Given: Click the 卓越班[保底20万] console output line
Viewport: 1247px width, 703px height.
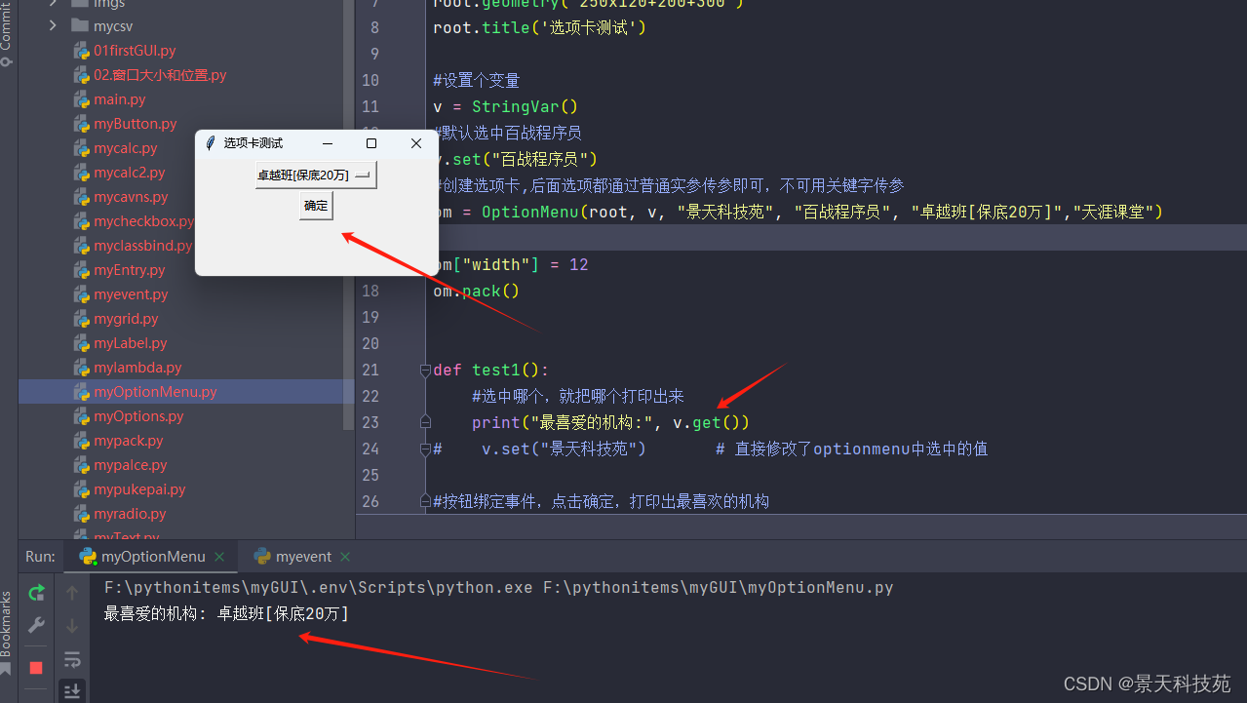Looking at the screenshot, I should click(x=226, y=613).
